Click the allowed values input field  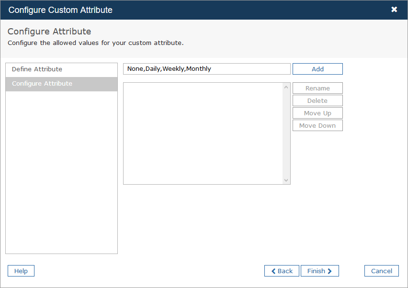tap(206, 69)
